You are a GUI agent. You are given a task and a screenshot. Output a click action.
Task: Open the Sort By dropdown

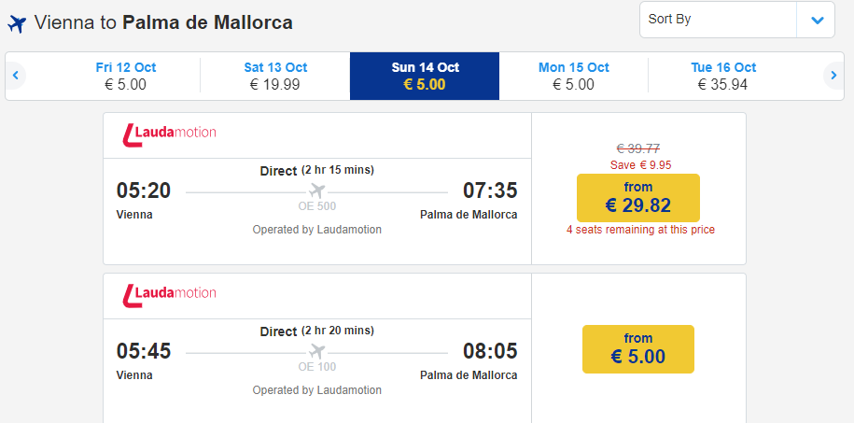point(719,20)
